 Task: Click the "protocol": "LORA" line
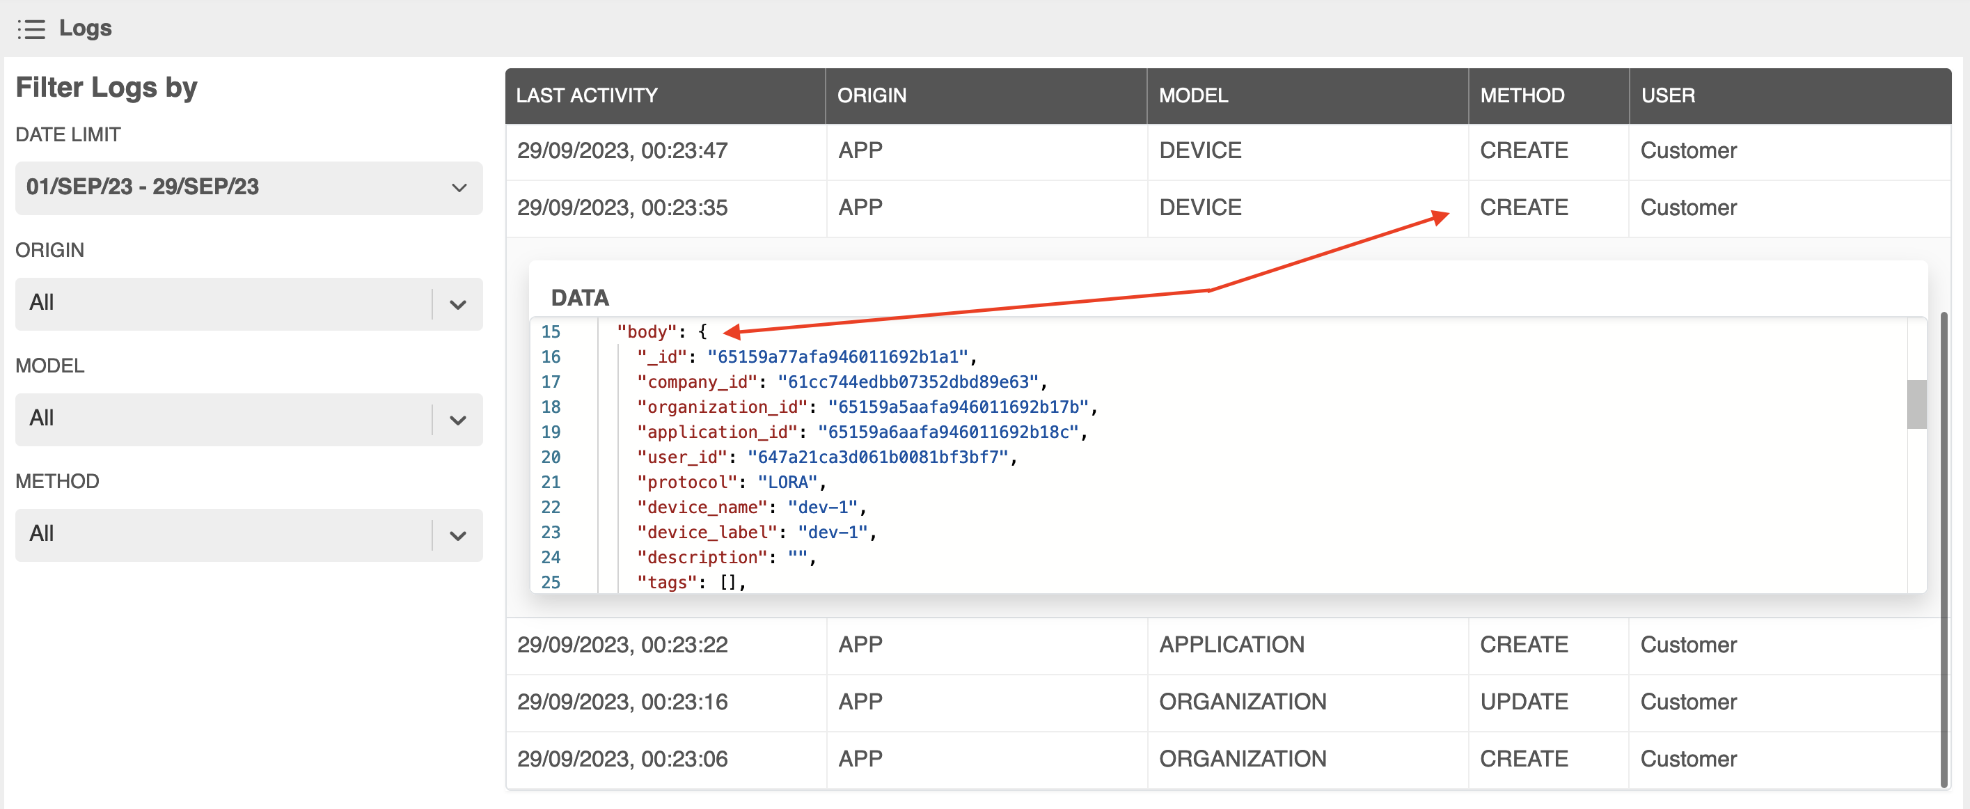pos(731,482)
